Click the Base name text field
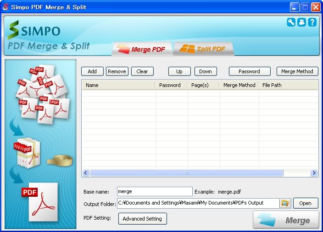323x232 pixels. pyautogui.click(x=154, y=191)
